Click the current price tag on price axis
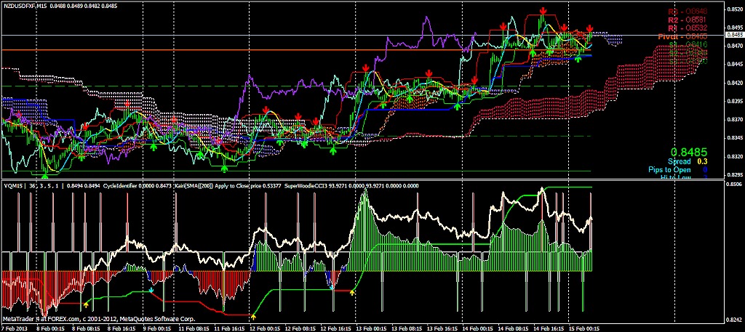 click(x=733, y=34)
